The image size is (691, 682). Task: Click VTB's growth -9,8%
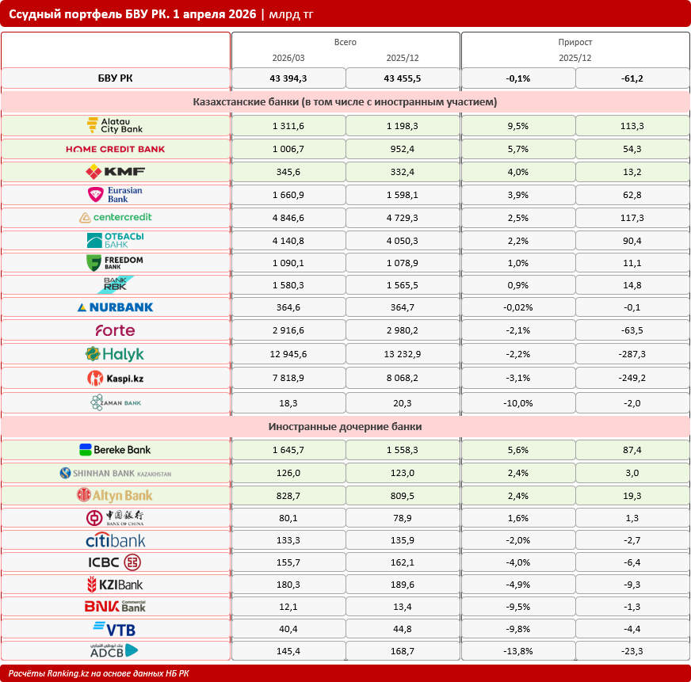pos(517,629)
